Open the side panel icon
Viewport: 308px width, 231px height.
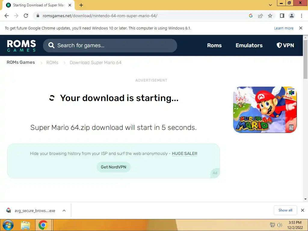(x=282, y=16)
